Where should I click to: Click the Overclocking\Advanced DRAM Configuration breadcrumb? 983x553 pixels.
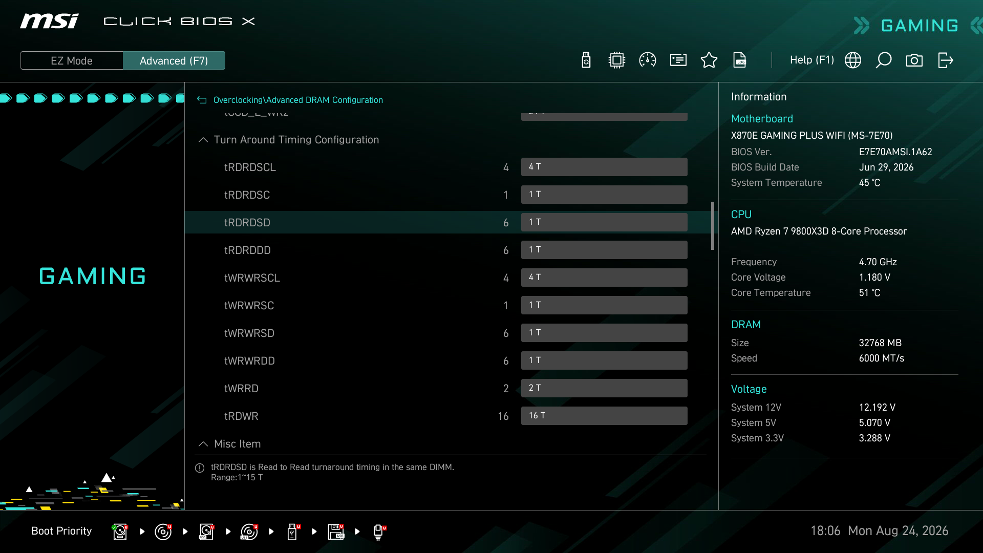[x=298, y=100]
